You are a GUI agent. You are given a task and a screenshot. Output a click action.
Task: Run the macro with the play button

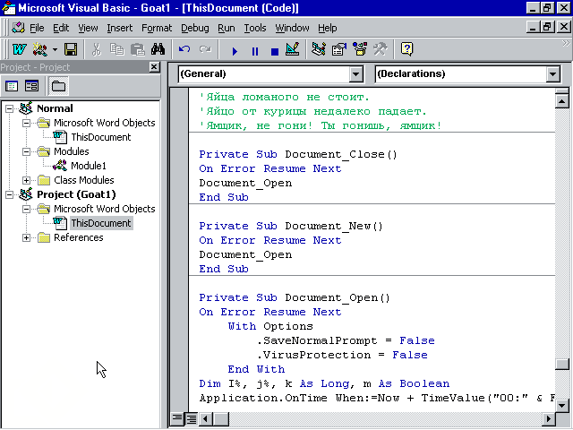(235, 50)
